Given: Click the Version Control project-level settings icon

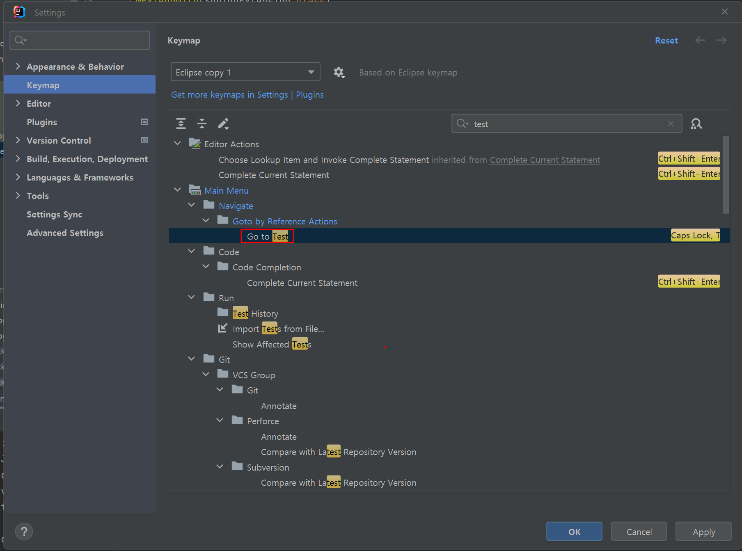Looking at the screenshot, I should tap(144, 140).
